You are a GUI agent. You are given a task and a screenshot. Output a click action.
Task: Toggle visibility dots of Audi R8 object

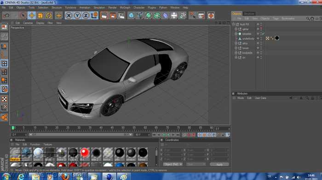point(261,24)
